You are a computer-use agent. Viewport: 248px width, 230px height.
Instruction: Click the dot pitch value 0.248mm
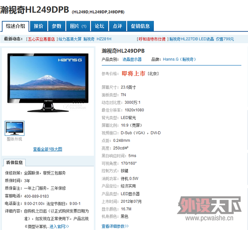click(122, 140)
